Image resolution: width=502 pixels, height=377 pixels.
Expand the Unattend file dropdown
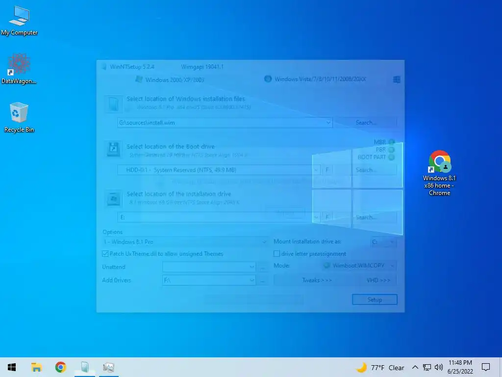tap(251, 267)
